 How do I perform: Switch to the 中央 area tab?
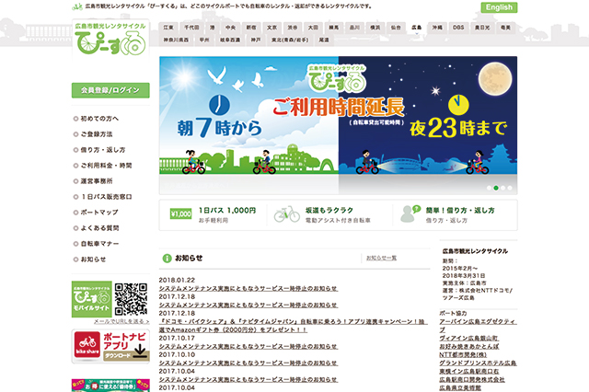coord(230,28)
